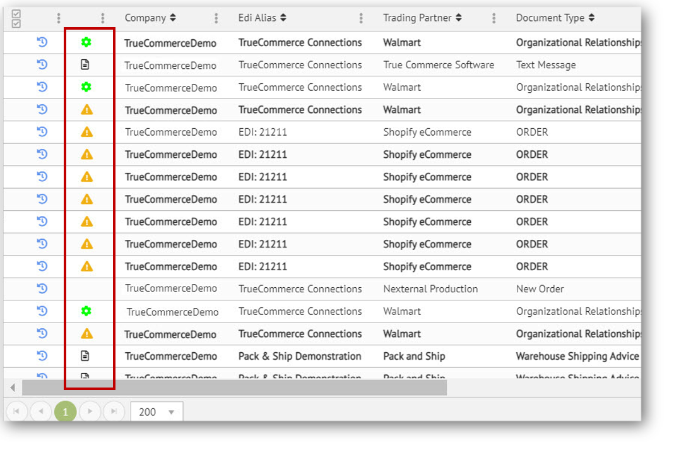This screenshot has width=674, height=450.
Task: Click the green gear status icon in the first row
Action: coord(86,42)
